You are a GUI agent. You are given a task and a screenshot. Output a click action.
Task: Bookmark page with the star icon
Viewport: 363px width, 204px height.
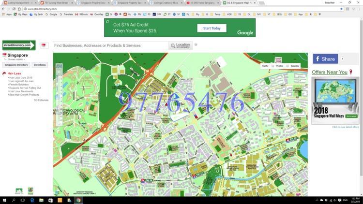pyautogui.click(x=341, y=9)
